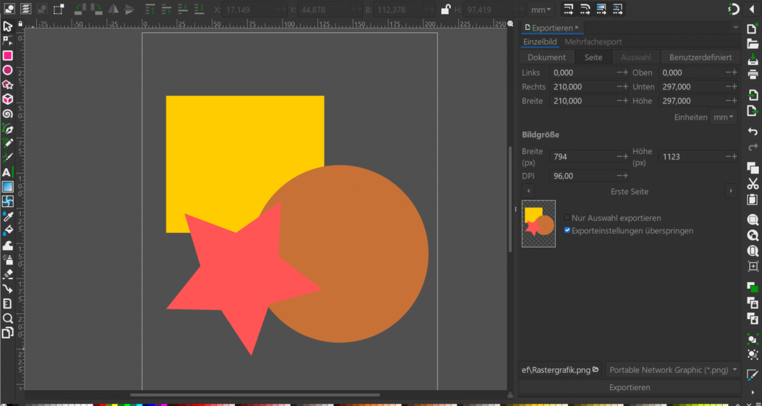The width and height of the screenshot is (762, 406).
Task: Disable Exporteinstellungen überspringen
Action: tap(567, 230)
